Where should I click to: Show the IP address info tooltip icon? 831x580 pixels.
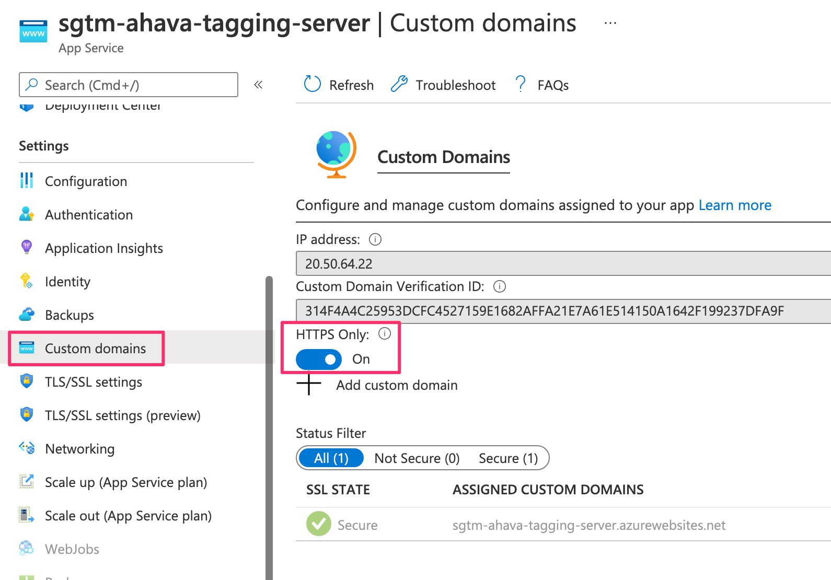coord(375,239)
